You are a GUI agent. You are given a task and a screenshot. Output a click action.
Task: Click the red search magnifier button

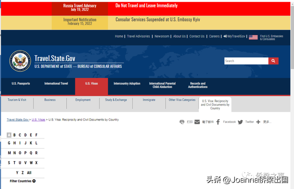[x=273, y=61]
